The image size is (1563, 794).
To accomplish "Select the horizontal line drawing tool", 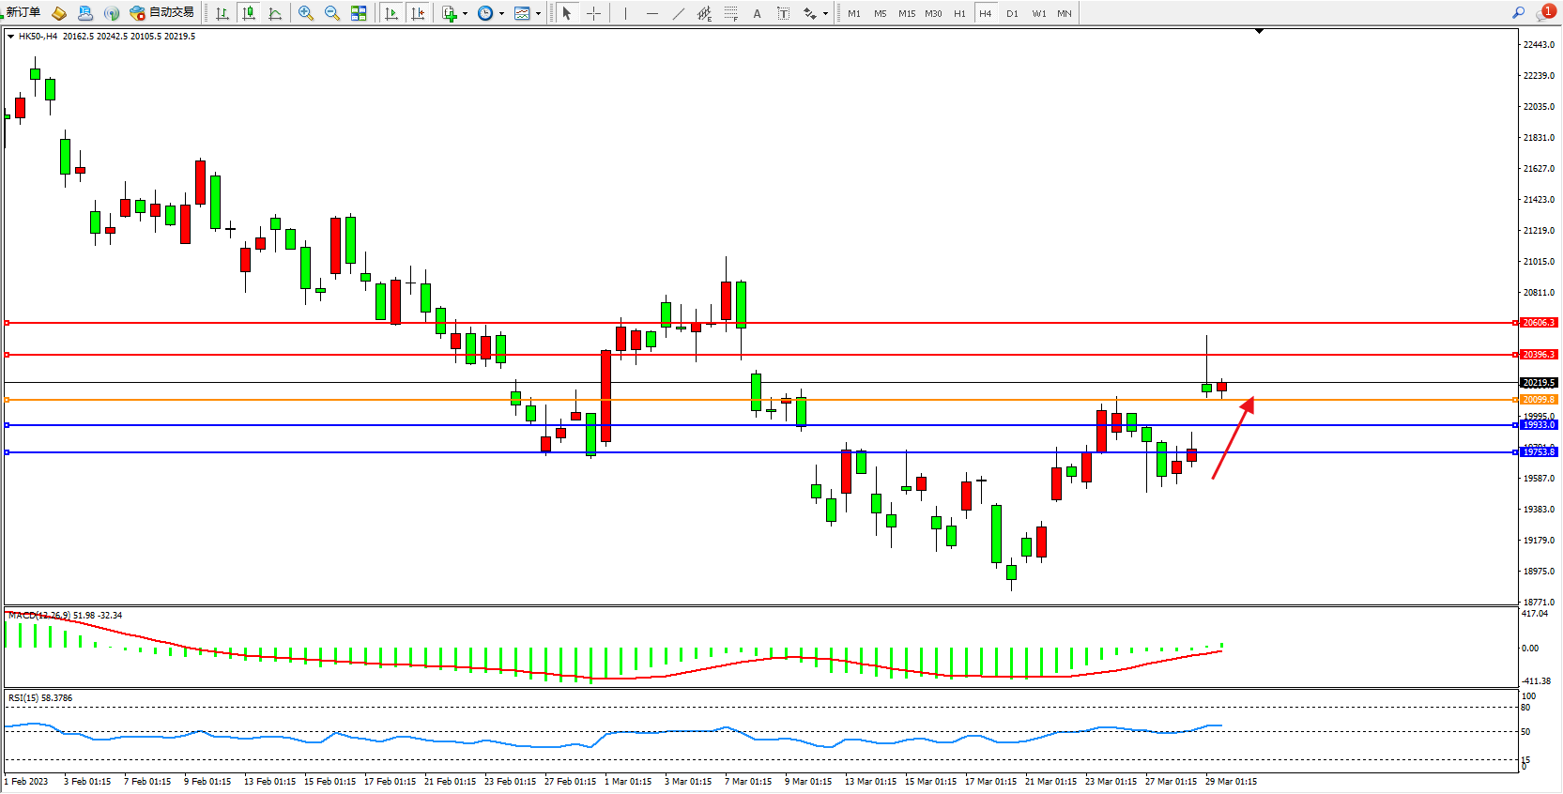I will coord(652,13).
